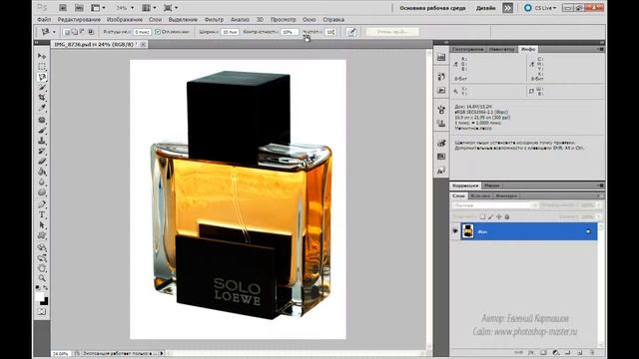This screenshot has width=639, height=359.
Task: Select the Blur tool
Action: [x=42, y=182]
